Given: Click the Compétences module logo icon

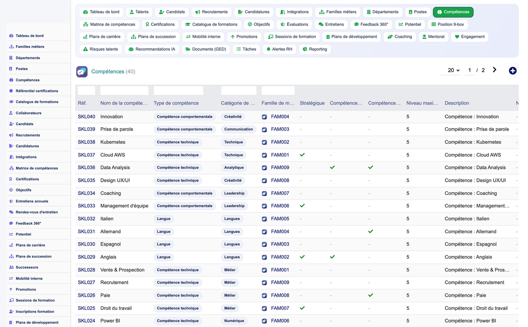Looking at the screenshot, I should pos(82,71).
